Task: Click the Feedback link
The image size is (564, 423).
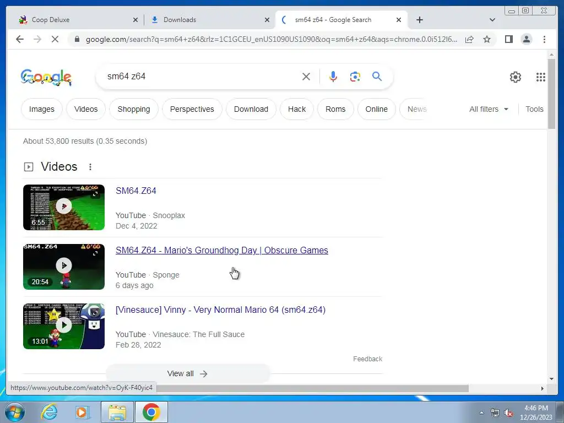Action: click(x=367, y=359)
